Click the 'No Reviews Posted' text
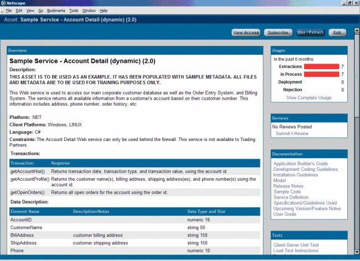The width and height of the screenshot is (360, 261). (292, 127)
